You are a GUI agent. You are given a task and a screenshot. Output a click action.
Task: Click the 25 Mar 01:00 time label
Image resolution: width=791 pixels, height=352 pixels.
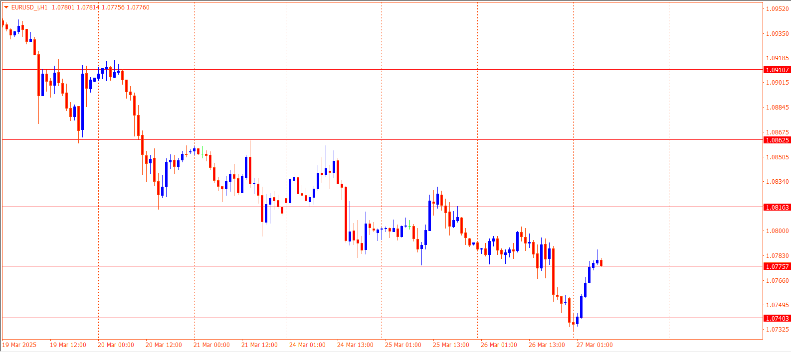pos(403,345)
